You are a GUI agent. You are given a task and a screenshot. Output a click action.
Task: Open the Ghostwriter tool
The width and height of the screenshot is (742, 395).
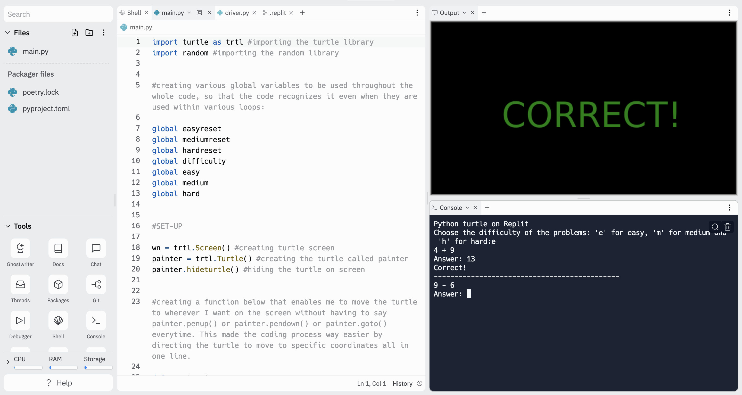[x=20, y=248]
